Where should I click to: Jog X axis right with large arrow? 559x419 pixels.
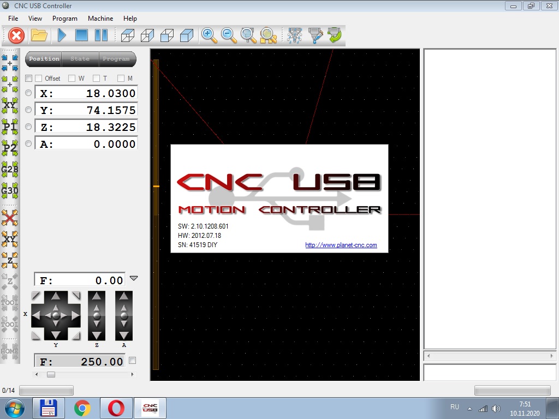[x=75, y=315]
